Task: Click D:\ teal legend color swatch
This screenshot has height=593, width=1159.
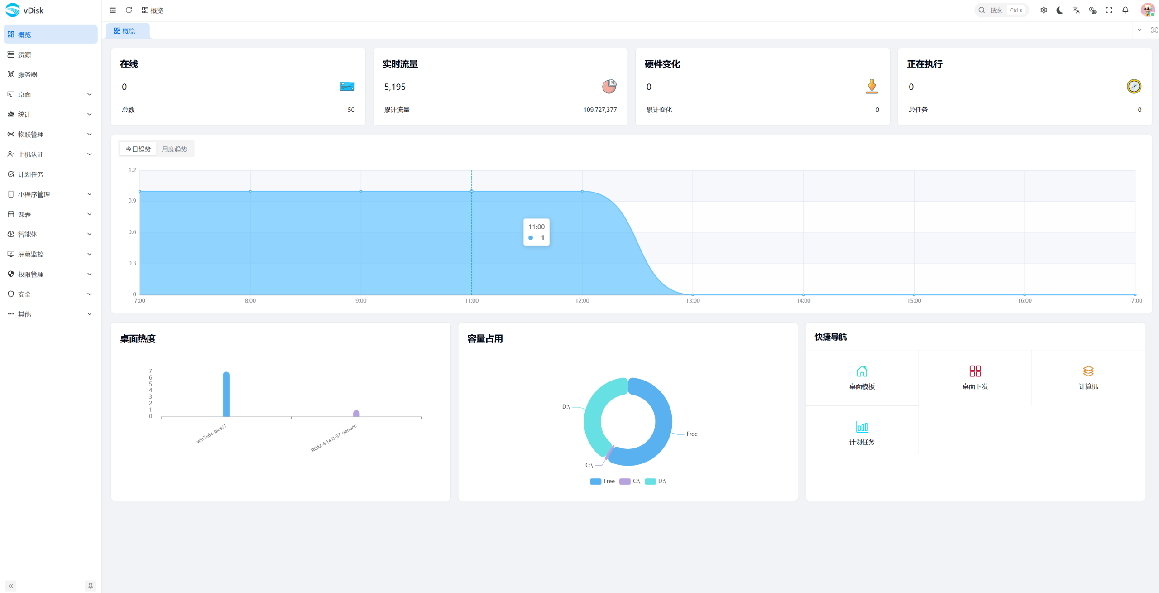Action: click(x=650, y=481)
